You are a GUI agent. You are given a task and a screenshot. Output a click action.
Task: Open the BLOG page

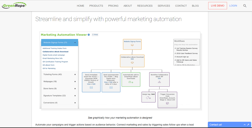click(x=195, y=6)
